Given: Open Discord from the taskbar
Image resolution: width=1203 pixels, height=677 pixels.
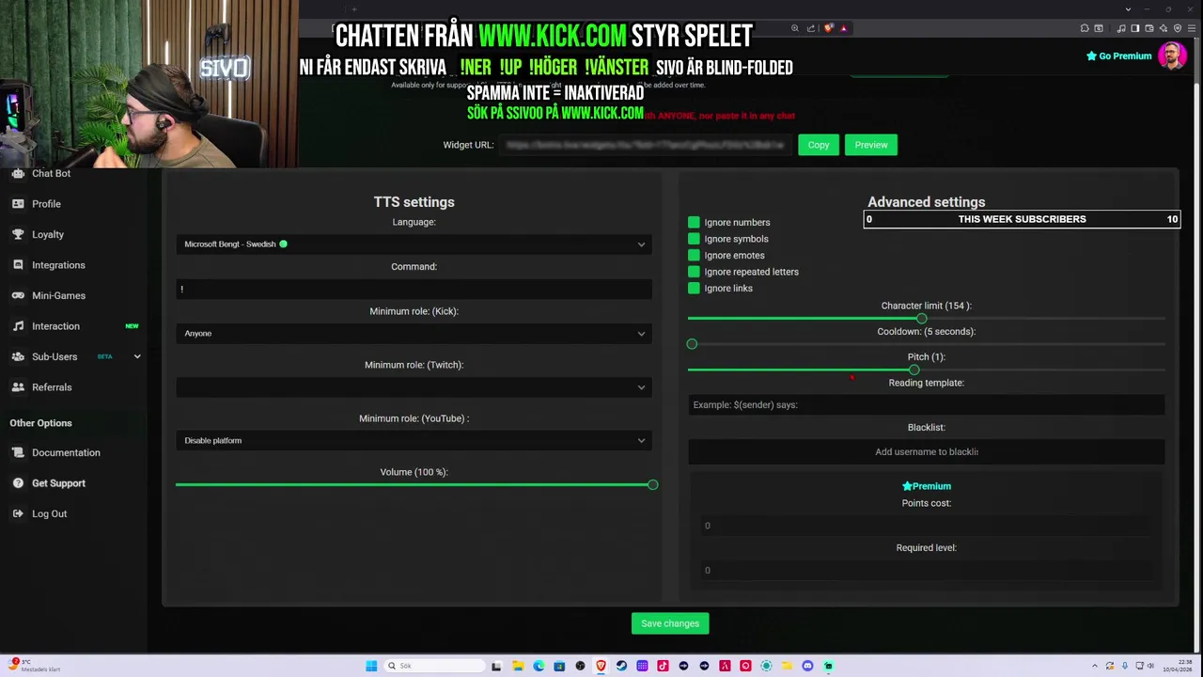Looking at the screenshot, I should (807, 666).
